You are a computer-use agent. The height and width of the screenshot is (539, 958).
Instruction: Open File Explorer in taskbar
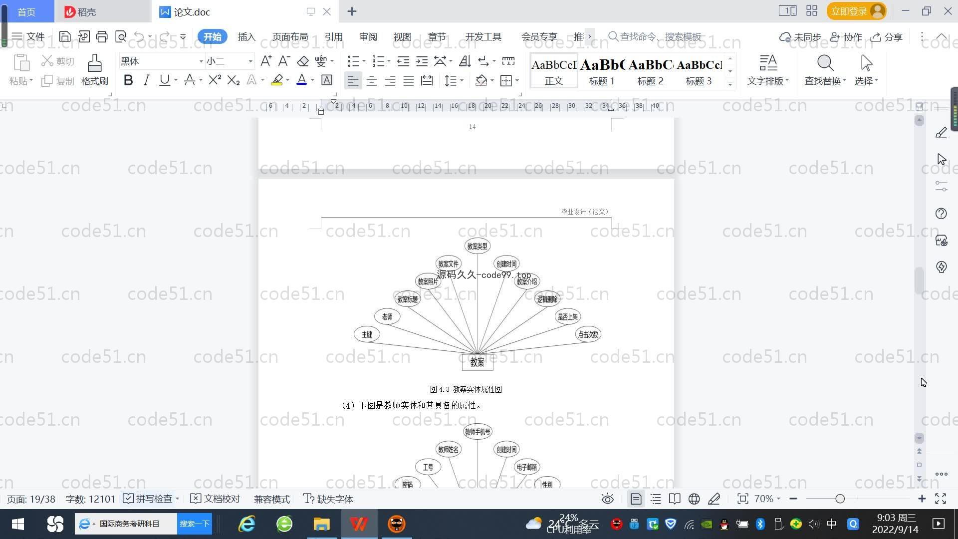coord(322,524)
